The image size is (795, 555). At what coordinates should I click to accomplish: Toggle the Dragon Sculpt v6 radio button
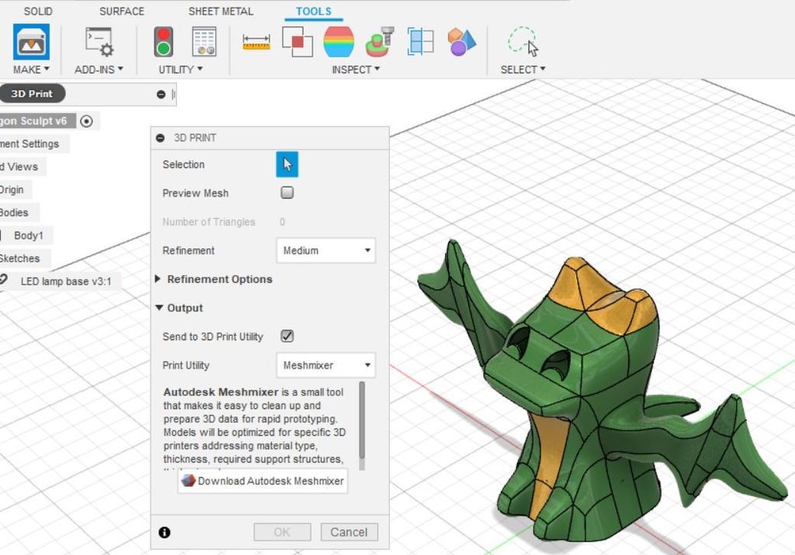tap(86, 121)
